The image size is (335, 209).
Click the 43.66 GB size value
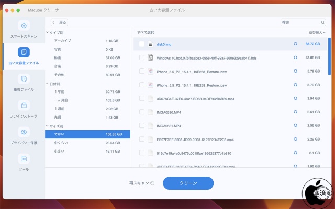(x=312, y=57)
